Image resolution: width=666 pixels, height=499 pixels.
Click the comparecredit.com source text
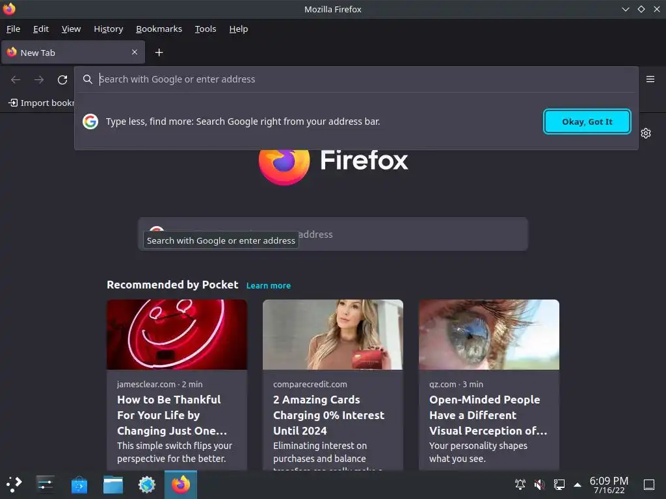click(310, 384)
